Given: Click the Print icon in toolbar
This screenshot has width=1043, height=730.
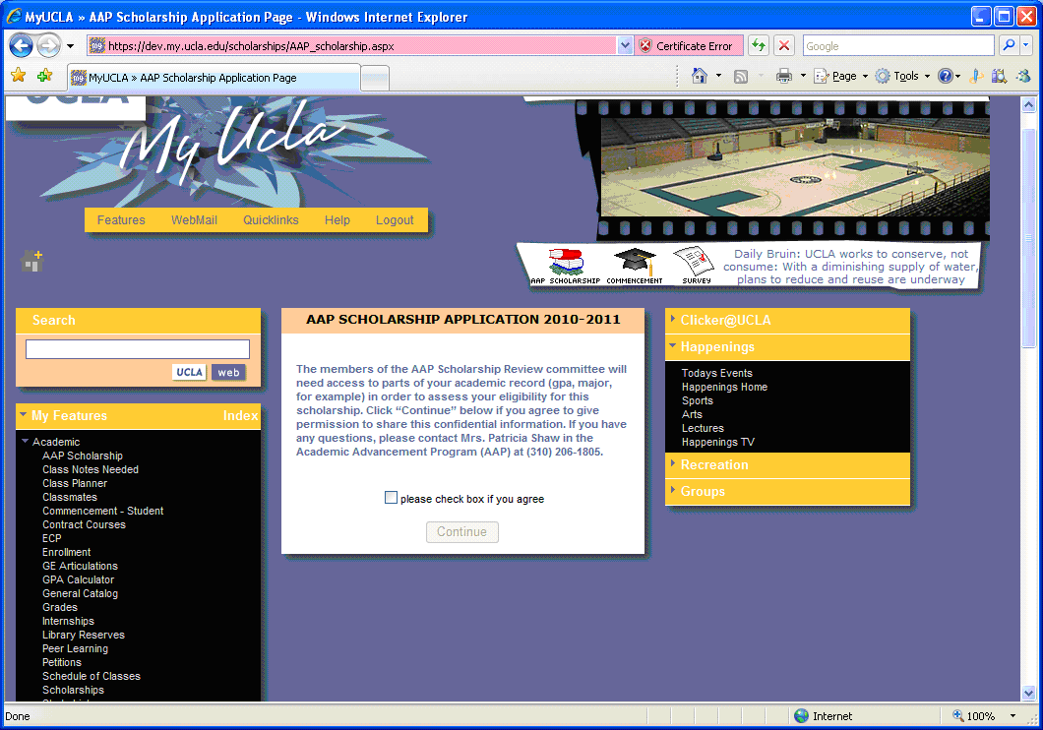Looking at the screenshot, I should coord(784,76).
